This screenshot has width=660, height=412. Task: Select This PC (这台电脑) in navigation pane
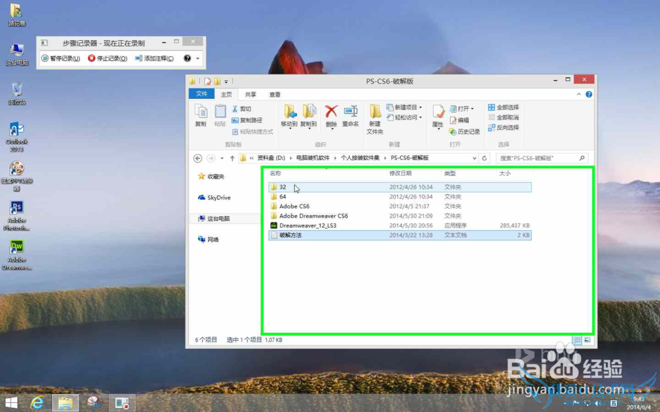pos(214,219)
